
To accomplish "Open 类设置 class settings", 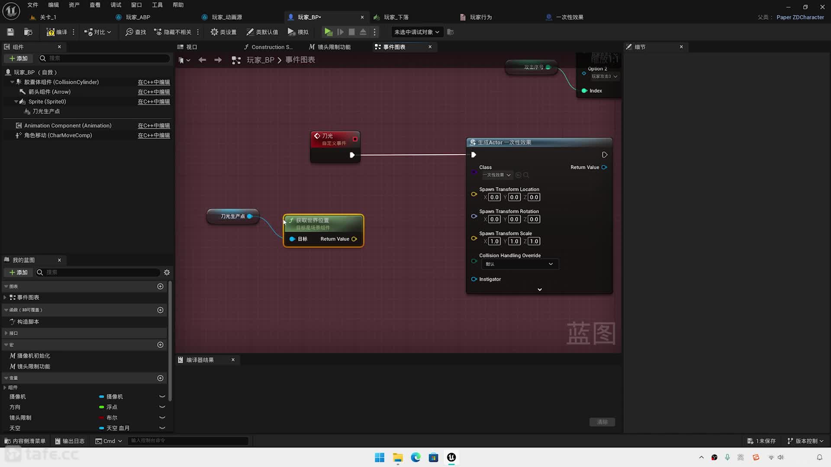I will click(x=223, y=32).
